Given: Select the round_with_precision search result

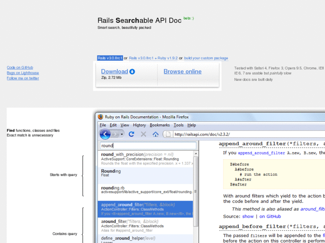Looking at the screenshot, I should point(145,159).
